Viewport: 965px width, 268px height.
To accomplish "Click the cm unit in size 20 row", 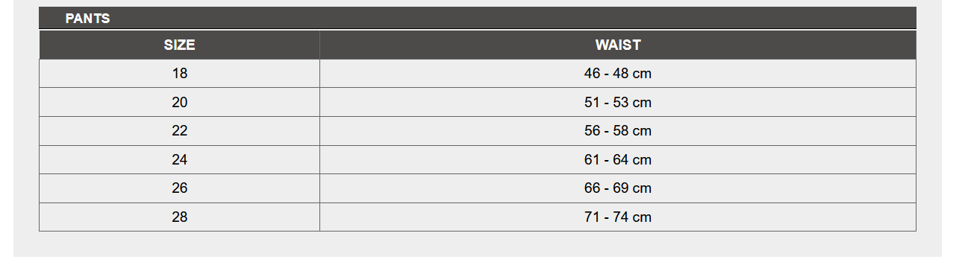I will point(643,103).
